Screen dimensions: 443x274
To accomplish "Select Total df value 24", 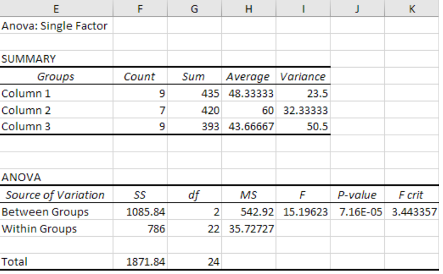I will tap(195, 262).
